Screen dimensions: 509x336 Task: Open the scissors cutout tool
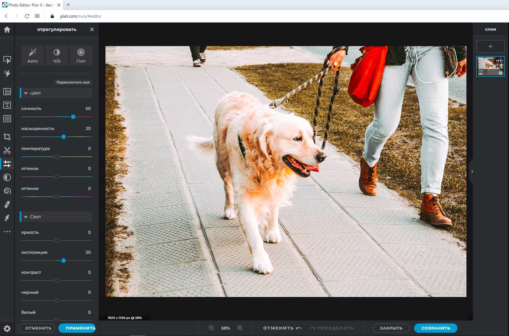pos(7,150)
